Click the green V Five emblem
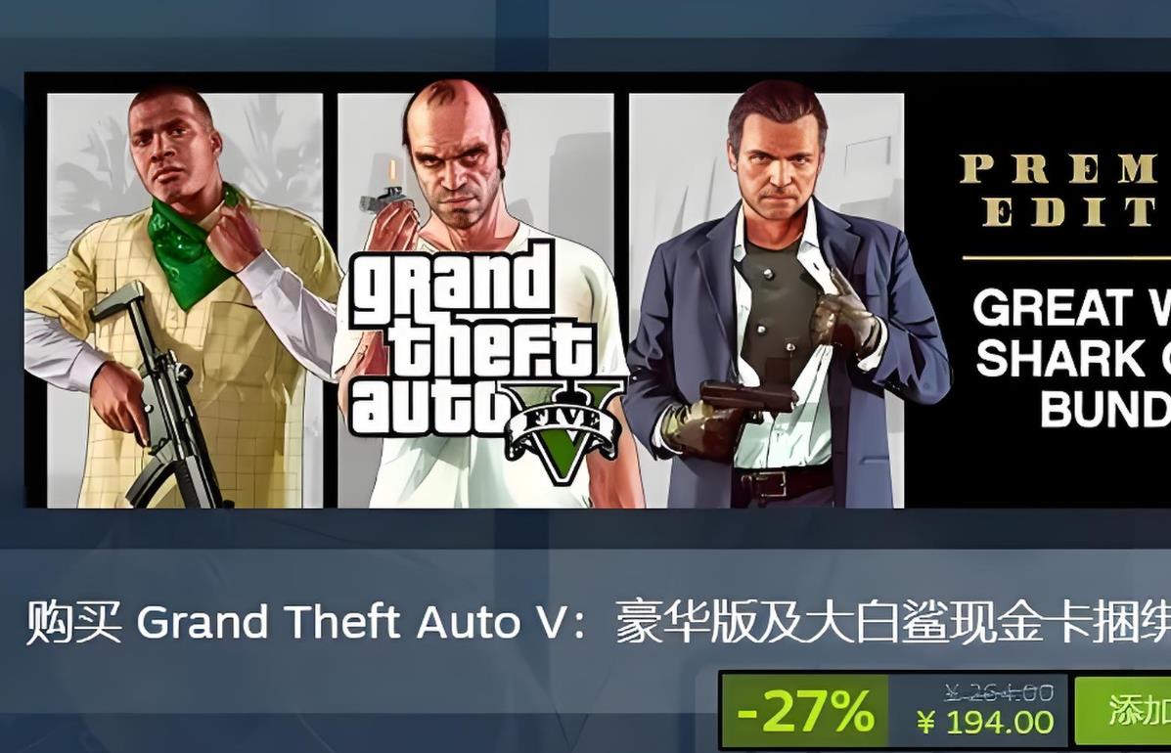Image resolution: width=1171 pixels, height=753 pixels. pos(565,431)
